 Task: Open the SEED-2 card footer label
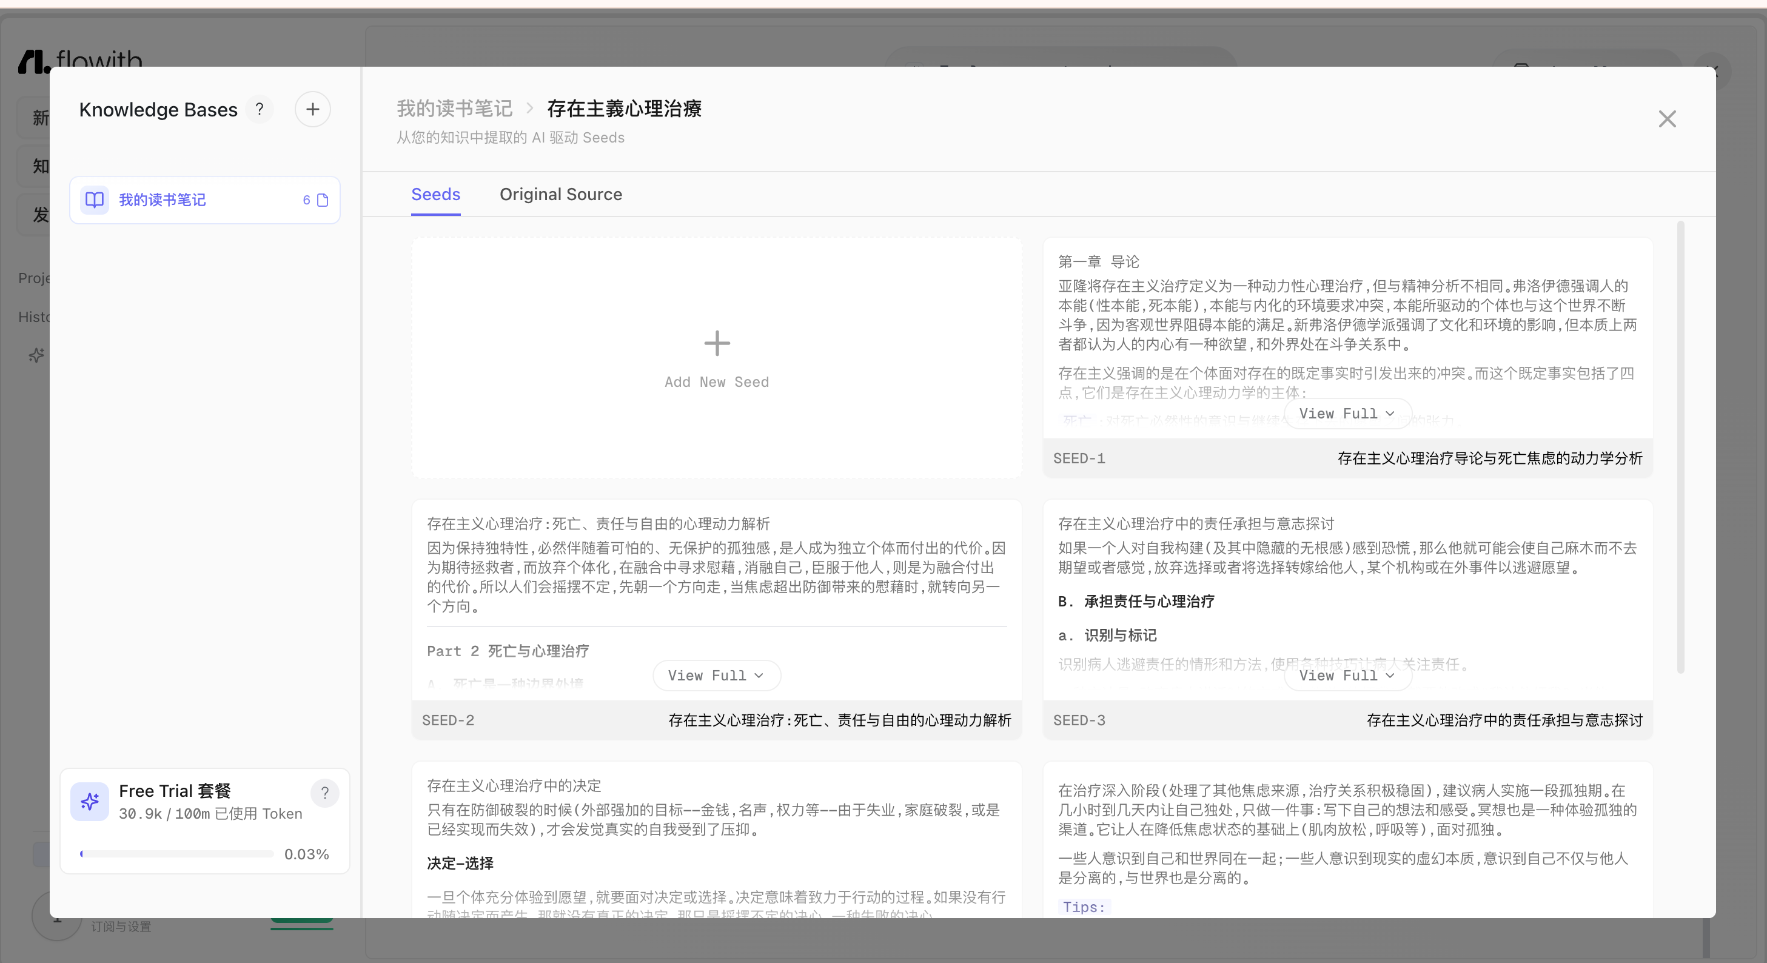[x=448, y=720]
